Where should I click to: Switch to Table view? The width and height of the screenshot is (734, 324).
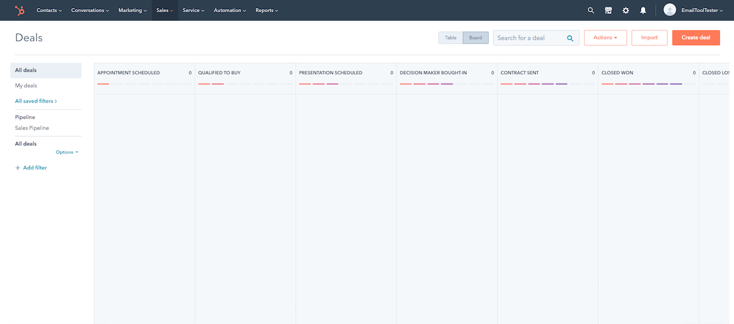pyautogui.click(x=451, y=38)
